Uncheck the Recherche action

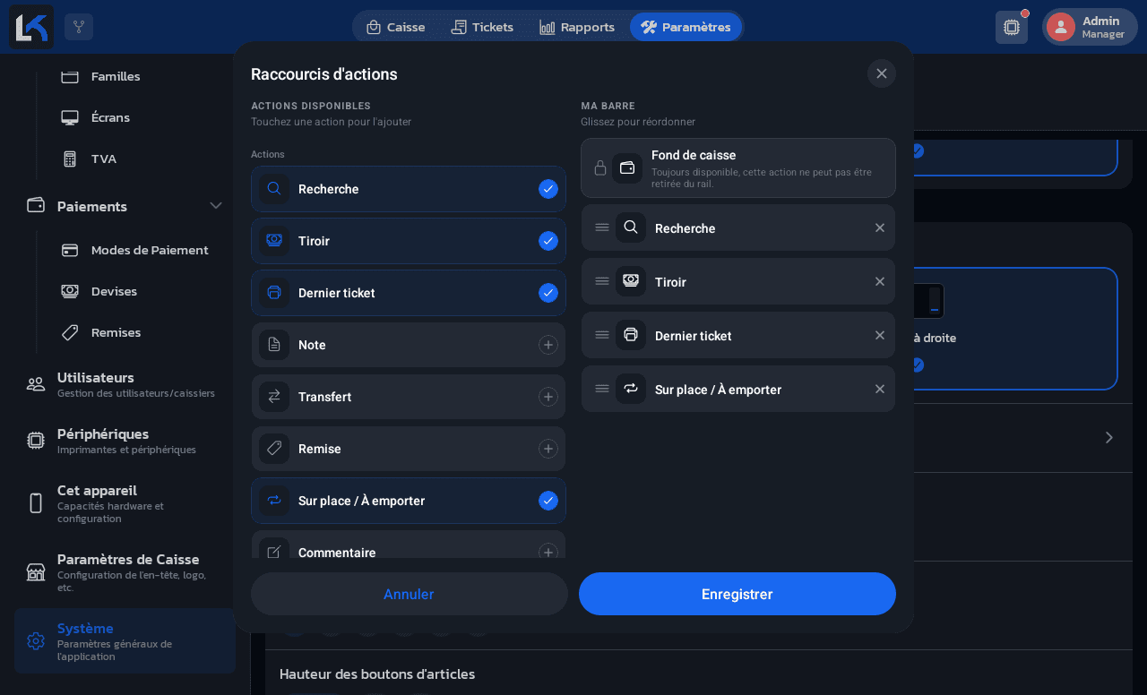pyautogui.click(x=548, y=189)
